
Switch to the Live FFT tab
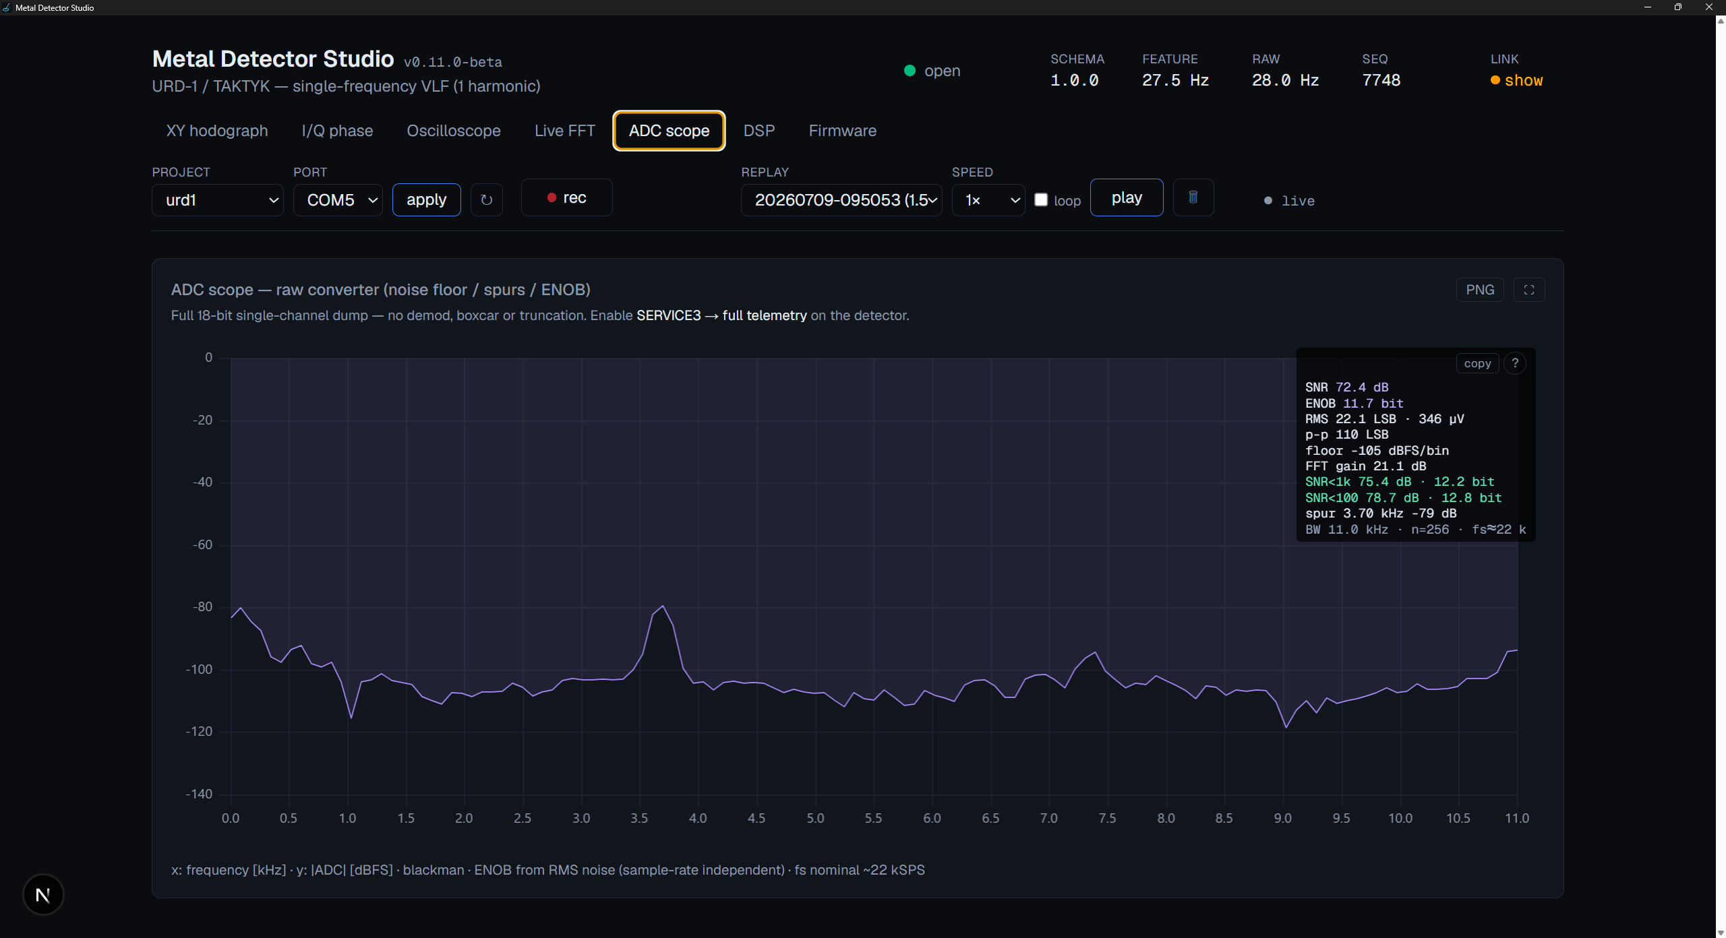tap(564, 131)
